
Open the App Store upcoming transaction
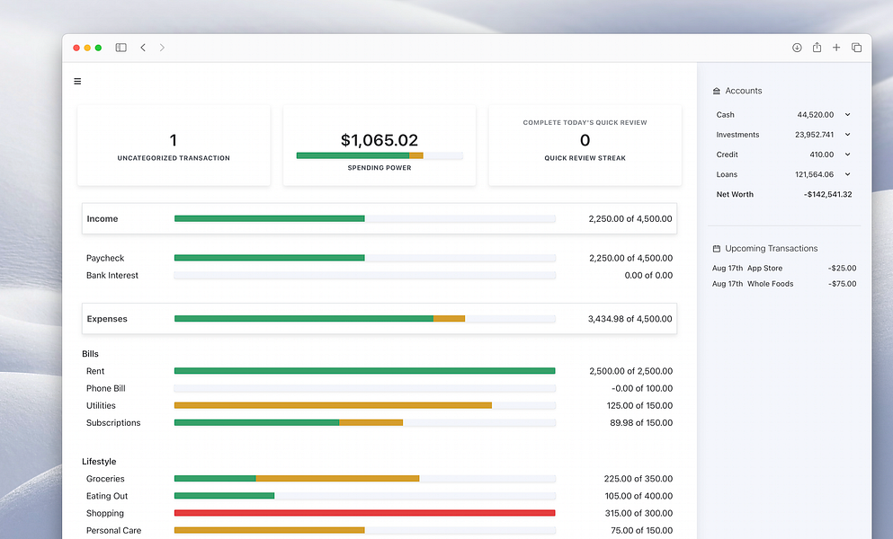pyautogui.click(x=784, y=268)
